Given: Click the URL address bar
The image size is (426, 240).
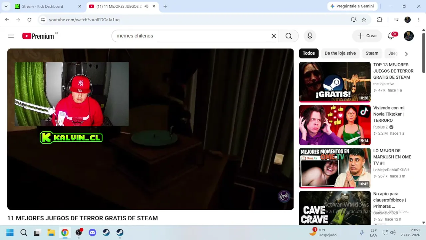Looking at the screenshot, I should point(196,20).
